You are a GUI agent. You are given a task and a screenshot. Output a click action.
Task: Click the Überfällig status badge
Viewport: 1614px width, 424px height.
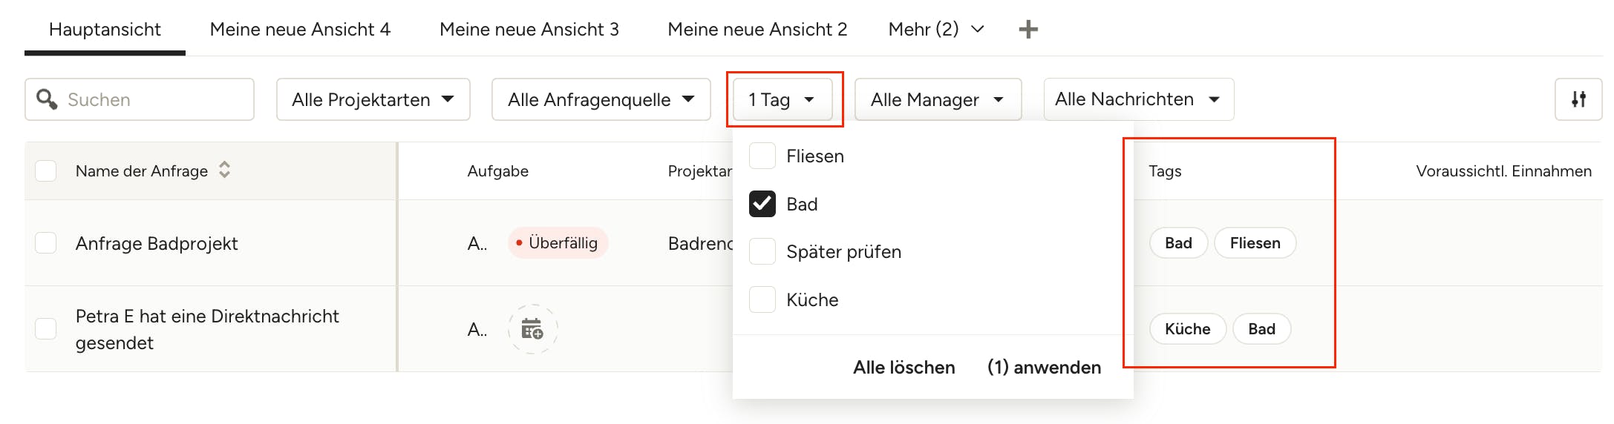(x=558, y=243)
